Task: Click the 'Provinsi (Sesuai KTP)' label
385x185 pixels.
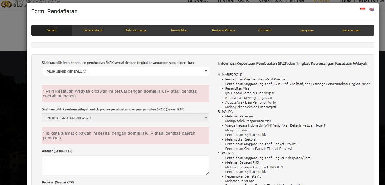Action: pos(58,182)
